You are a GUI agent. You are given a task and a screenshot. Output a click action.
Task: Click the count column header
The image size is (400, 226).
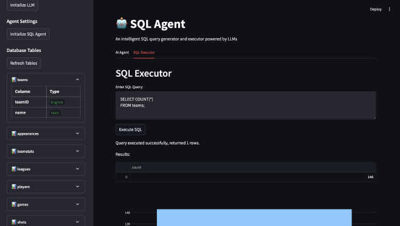click(253, 167)
